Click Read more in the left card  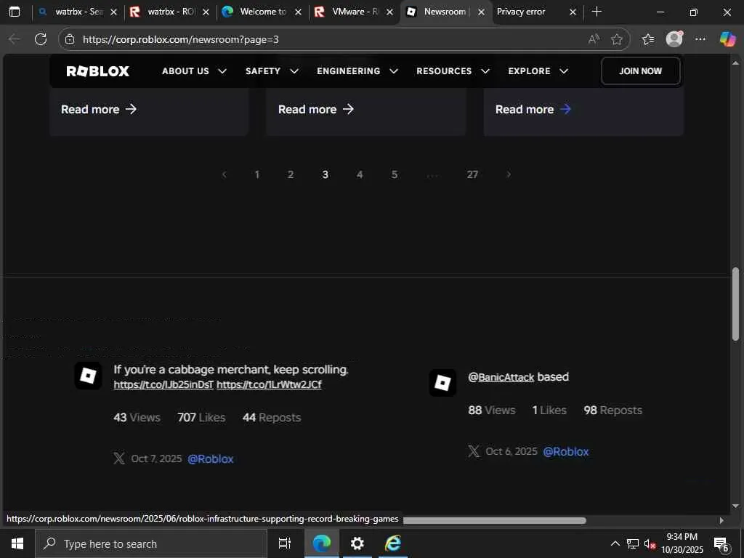[x=99, y=110]
